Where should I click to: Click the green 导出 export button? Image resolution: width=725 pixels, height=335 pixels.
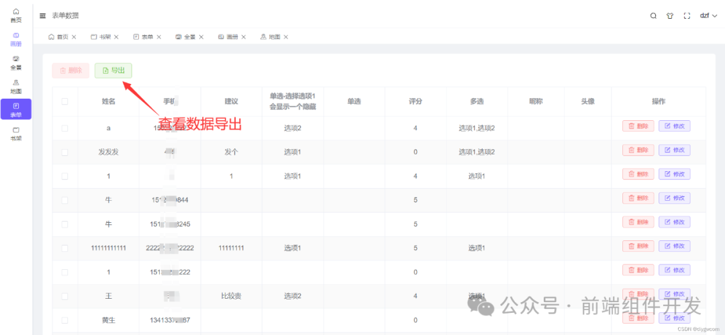[x=113, y=70]
